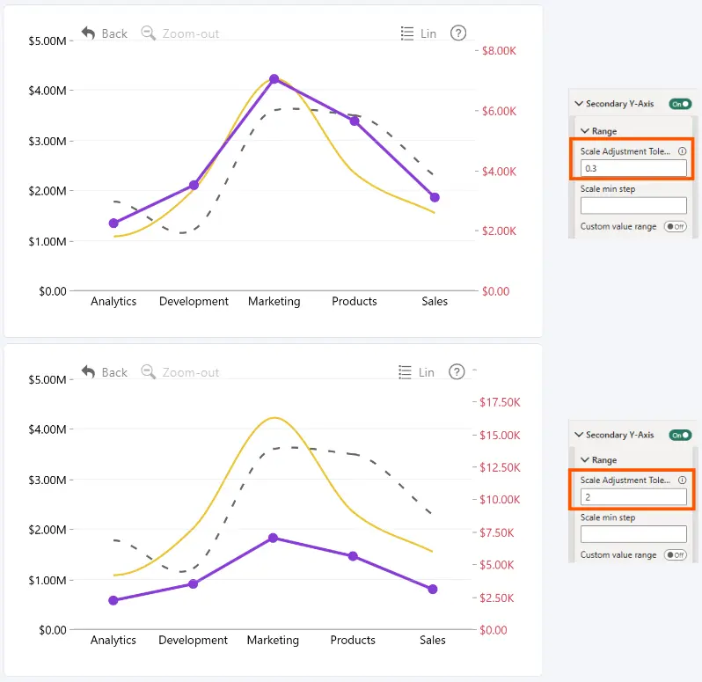
Task: Enable Custom value range in lower panel
Action: [x=675, y=554]
